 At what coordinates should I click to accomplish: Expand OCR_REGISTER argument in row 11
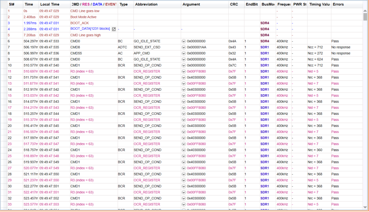pos(184,71)
